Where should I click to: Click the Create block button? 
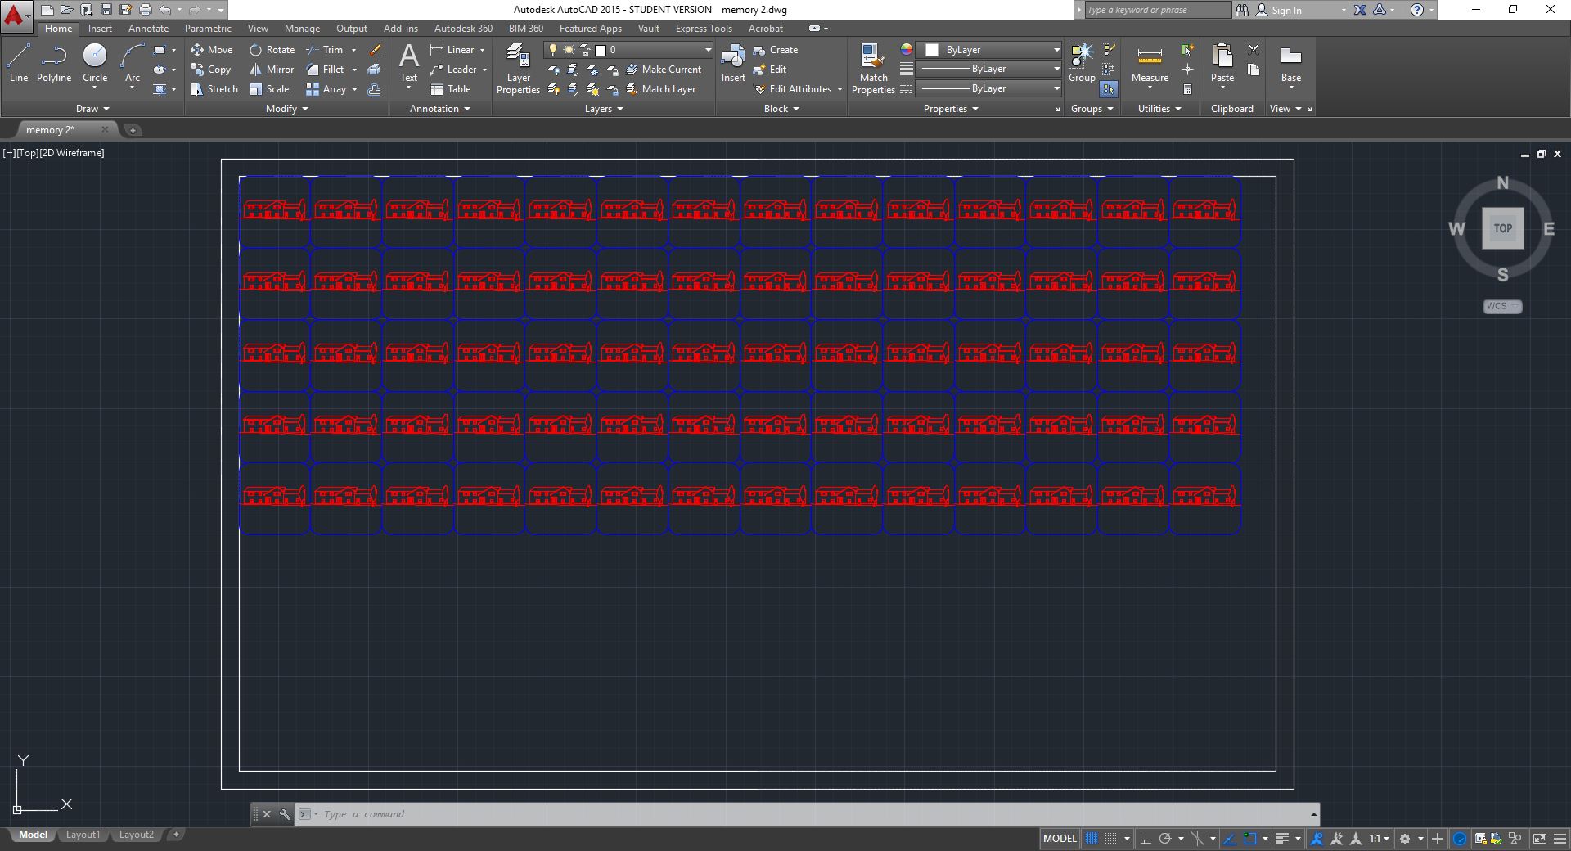click(x=776, y=50)
